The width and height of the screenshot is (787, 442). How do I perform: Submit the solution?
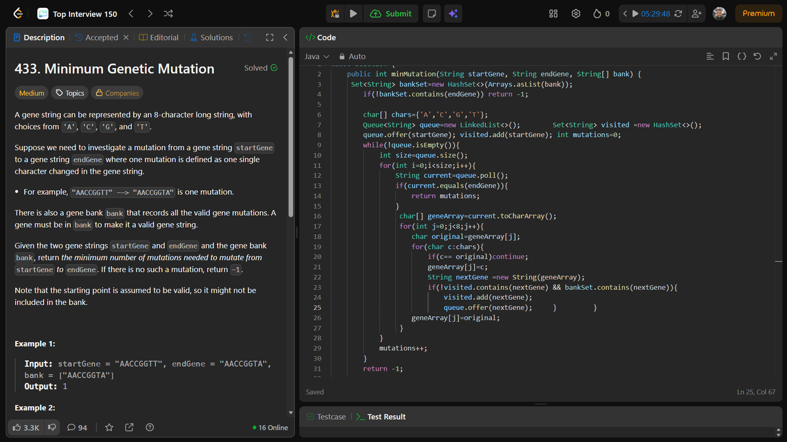(x=391, y=13)
